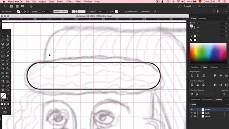Screen dimensions: 229x129
Task: Select the Eyedropper tool
Action: coord(3,77)
